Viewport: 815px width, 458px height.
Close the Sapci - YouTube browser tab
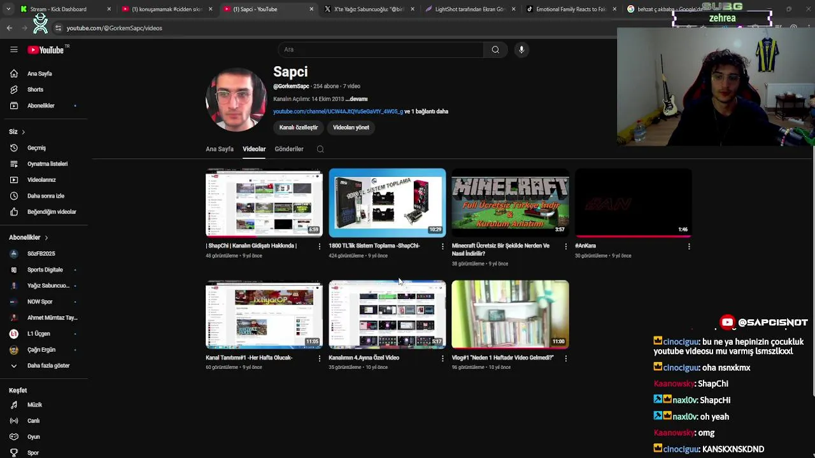tap(311, 9)
